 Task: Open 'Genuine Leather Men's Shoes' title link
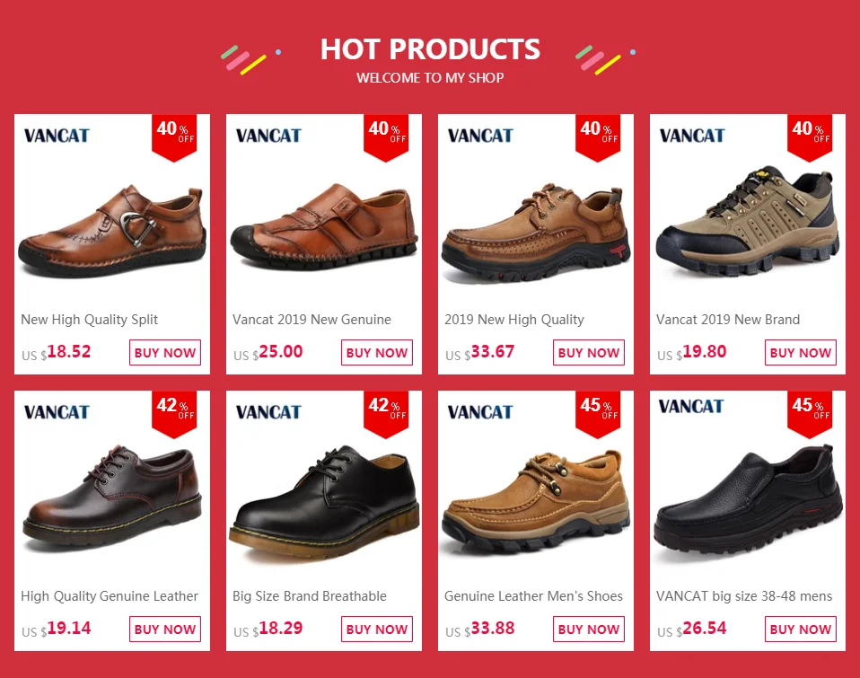(533, 596)
